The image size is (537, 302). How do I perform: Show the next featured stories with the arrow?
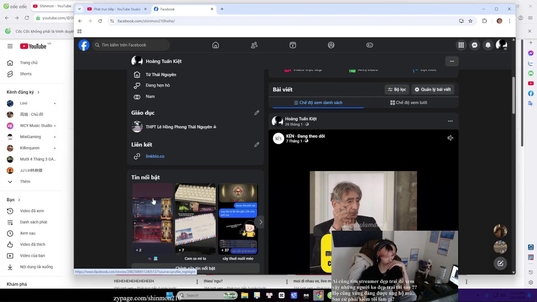261,222
